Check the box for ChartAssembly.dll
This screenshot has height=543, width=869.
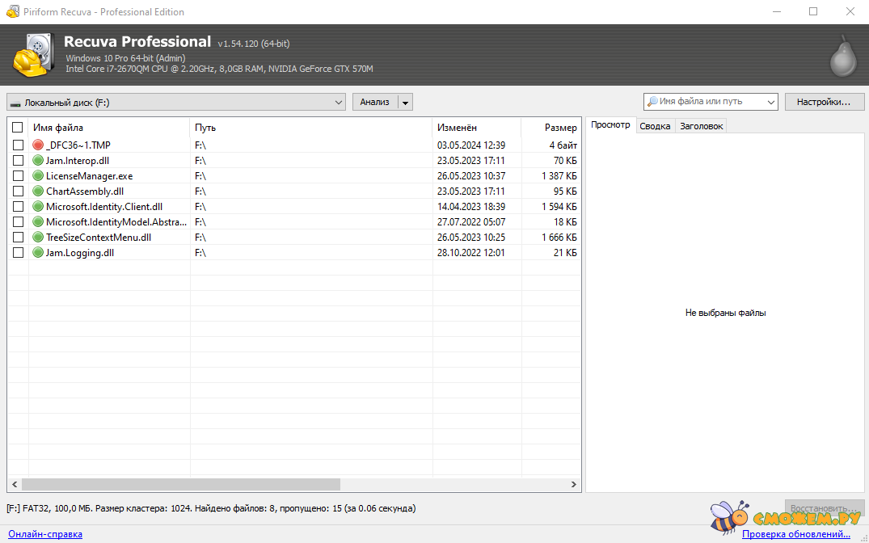[x=18, y=192]
